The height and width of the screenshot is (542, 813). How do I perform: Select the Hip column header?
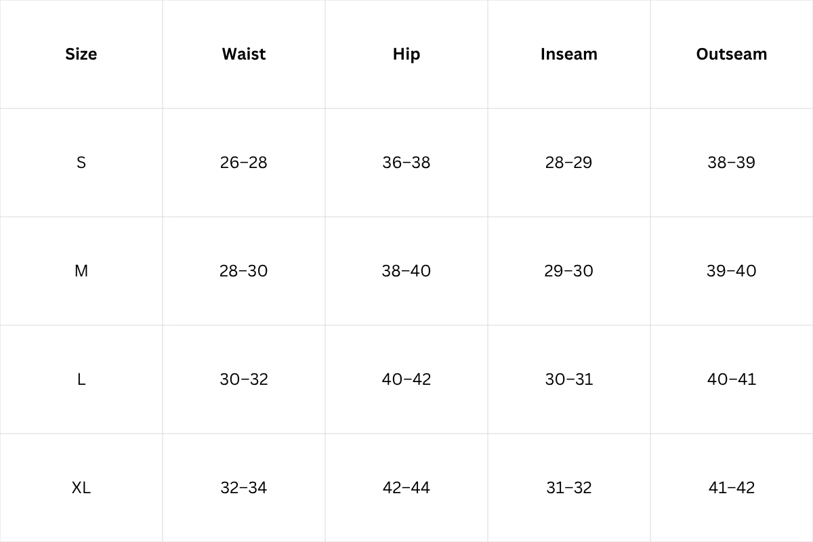[406, 54]
